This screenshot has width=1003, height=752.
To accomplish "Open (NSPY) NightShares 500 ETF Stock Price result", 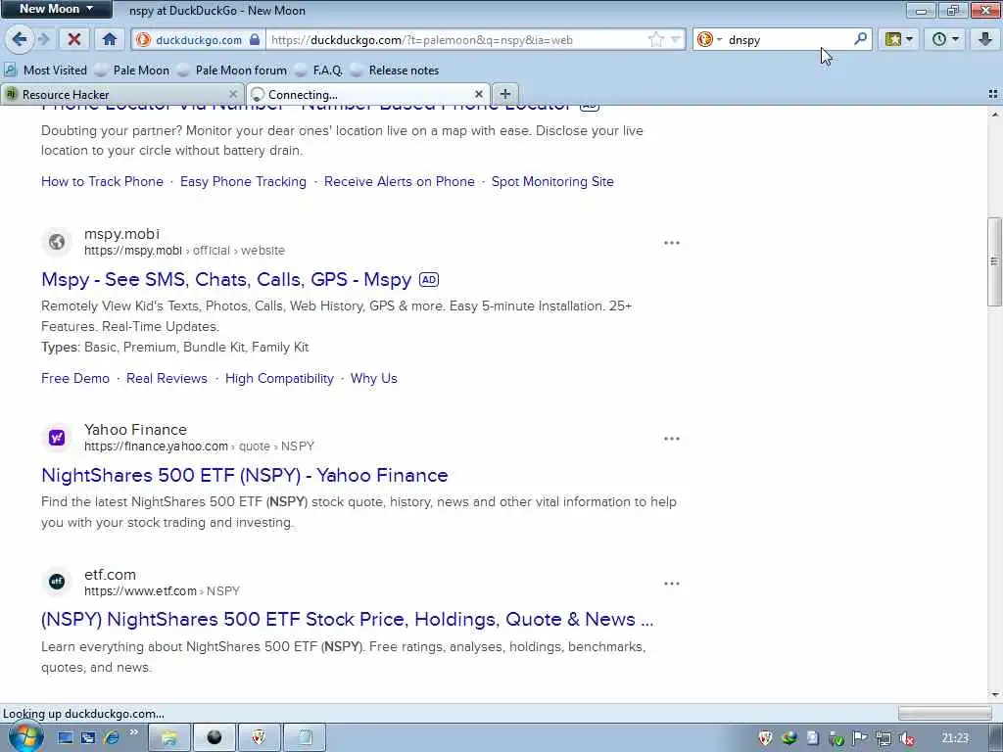I will click(x=348, y=620).
